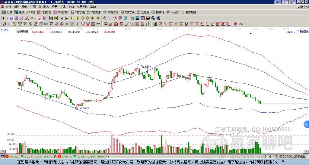
Task: Switch to K线 chart view
Action: coord(31,12)
